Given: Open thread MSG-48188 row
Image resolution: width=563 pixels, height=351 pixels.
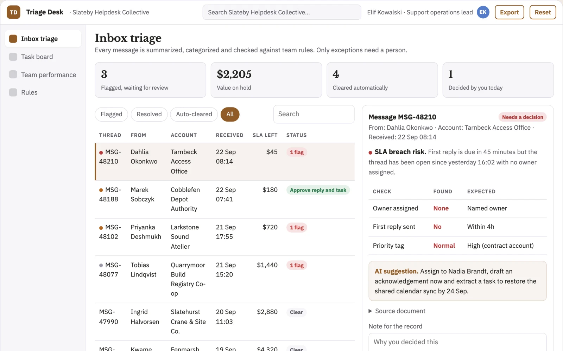Looking at the screenshot, I should coord(225,199).
